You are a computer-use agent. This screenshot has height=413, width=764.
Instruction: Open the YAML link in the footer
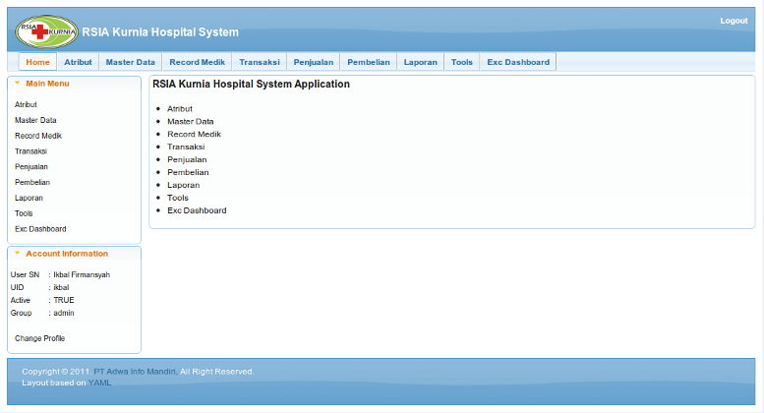pos(99,383)
